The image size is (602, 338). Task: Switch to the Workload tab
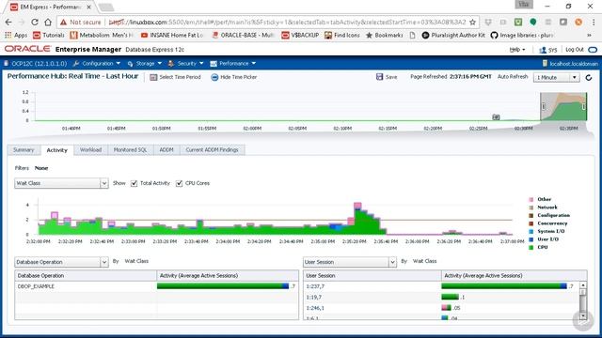tap(90, 150)
